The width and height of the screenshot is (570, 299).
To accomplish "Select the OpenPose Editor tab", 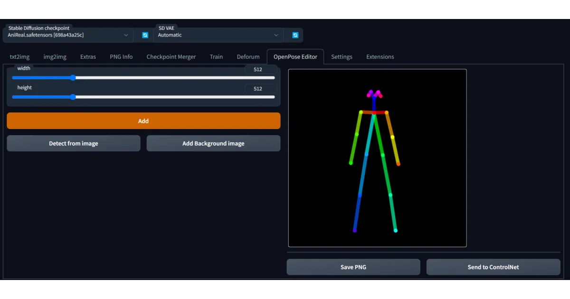I will [x=295, y=56].
